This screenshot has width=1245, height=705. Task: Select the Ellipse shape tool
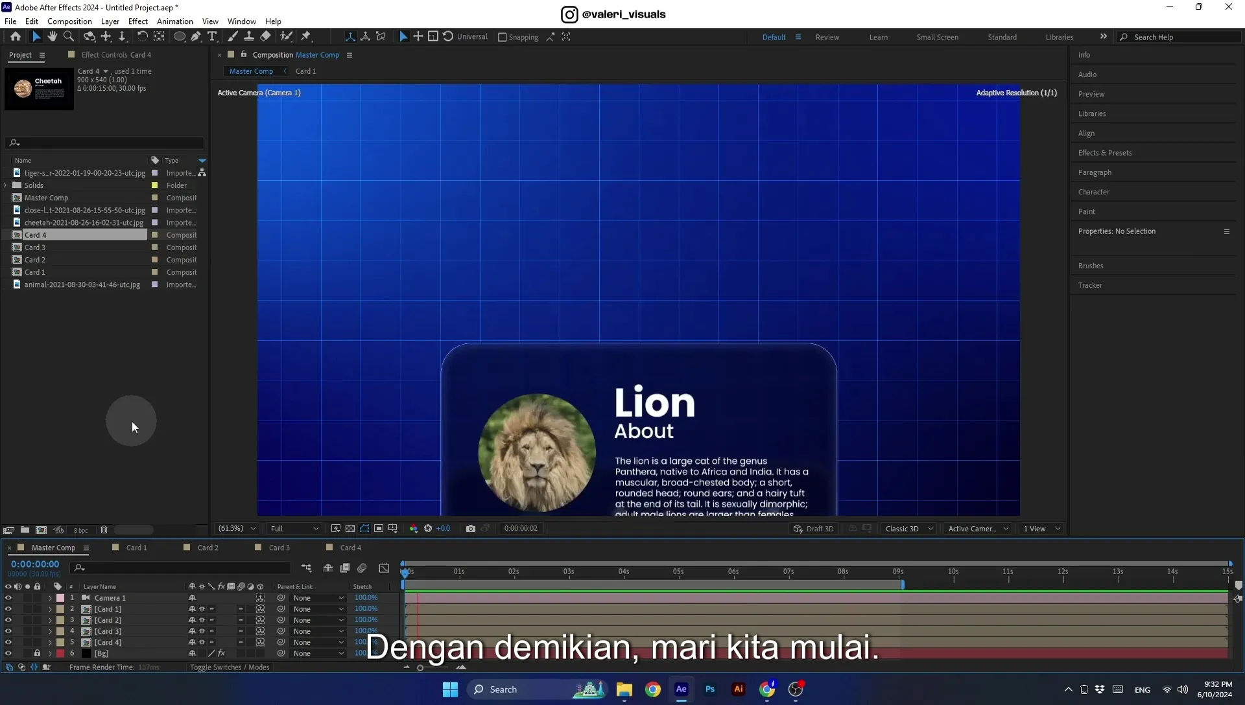pyautogui.click(x=179, y=37)
